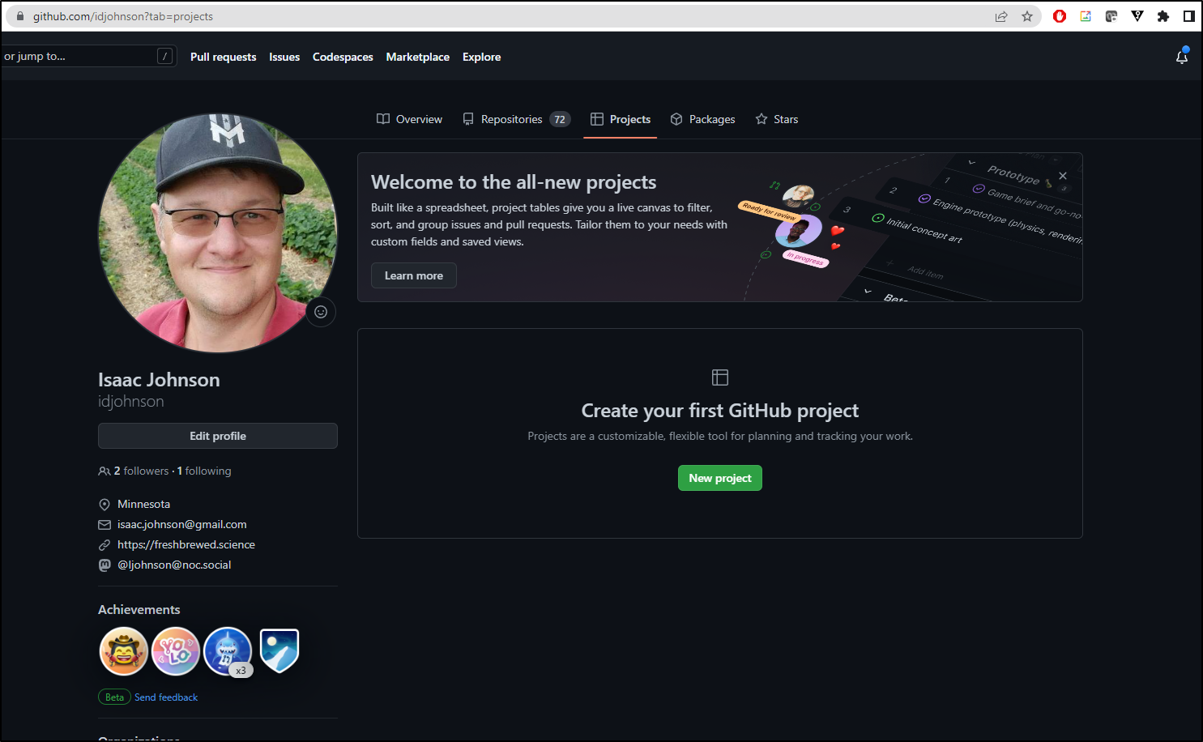Click the idjohnson username text
The image size is (1203, 742).
[131, 402]
